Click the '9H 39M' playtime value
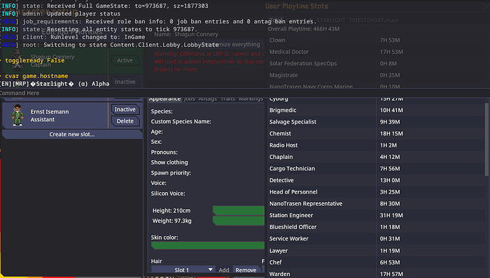This screenshot has height=278, width=490. coord(390,122)
